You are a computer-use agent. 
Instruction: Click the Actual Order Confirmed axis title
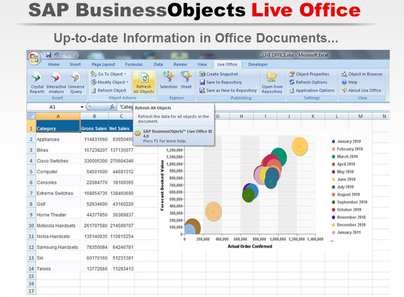click(x=250, y=246)
